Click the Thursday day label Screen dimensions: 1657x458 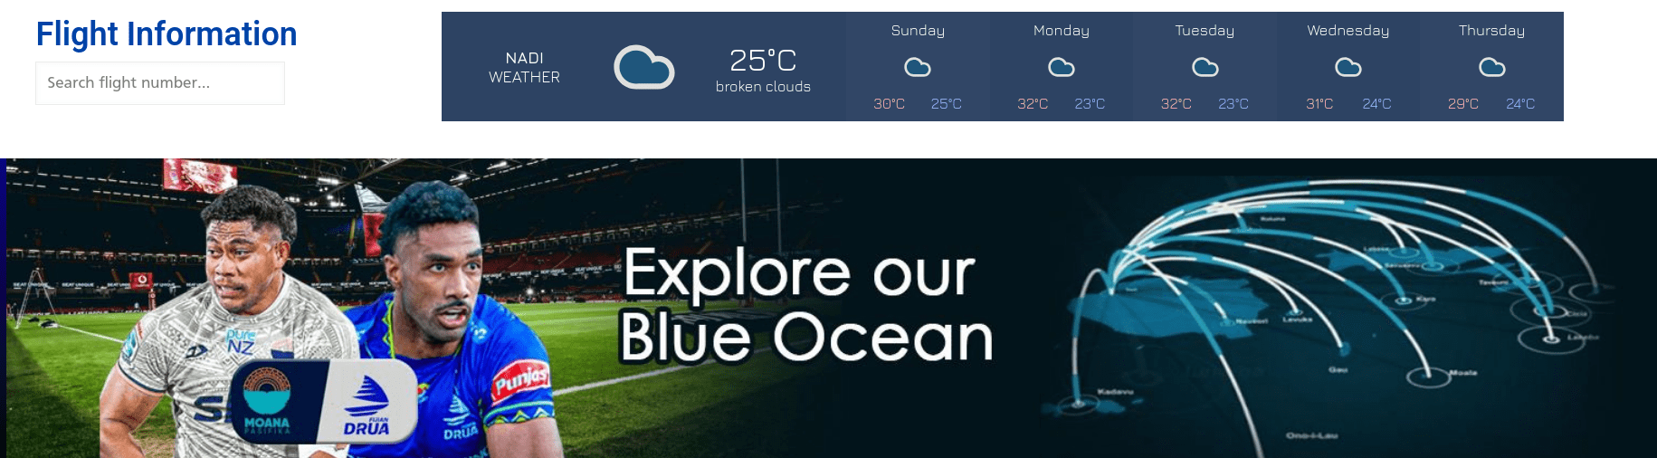point(1492,31)
